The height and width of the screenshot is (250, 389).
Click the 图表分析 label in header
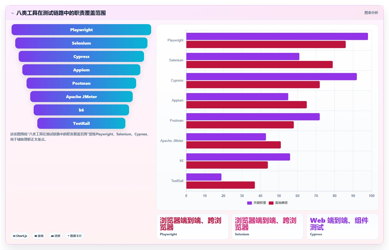[x=371, y=13]
